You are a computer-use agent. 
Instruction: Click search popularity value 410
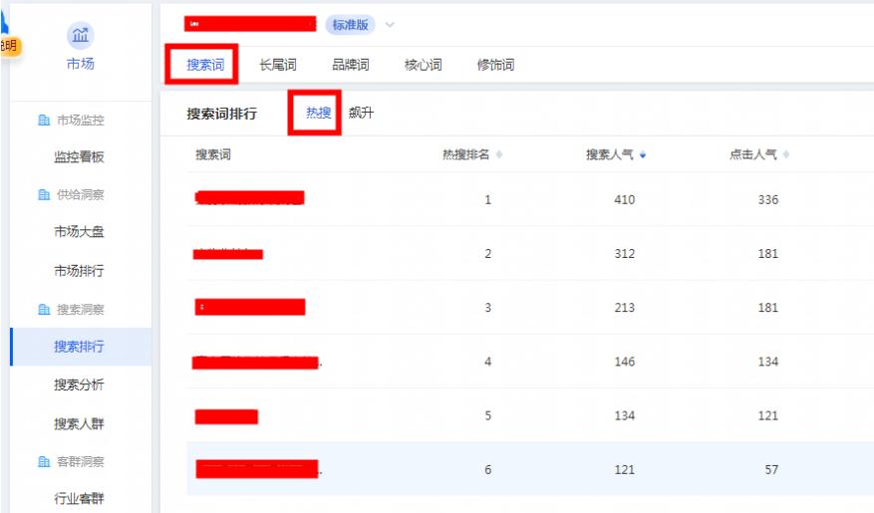624,199
